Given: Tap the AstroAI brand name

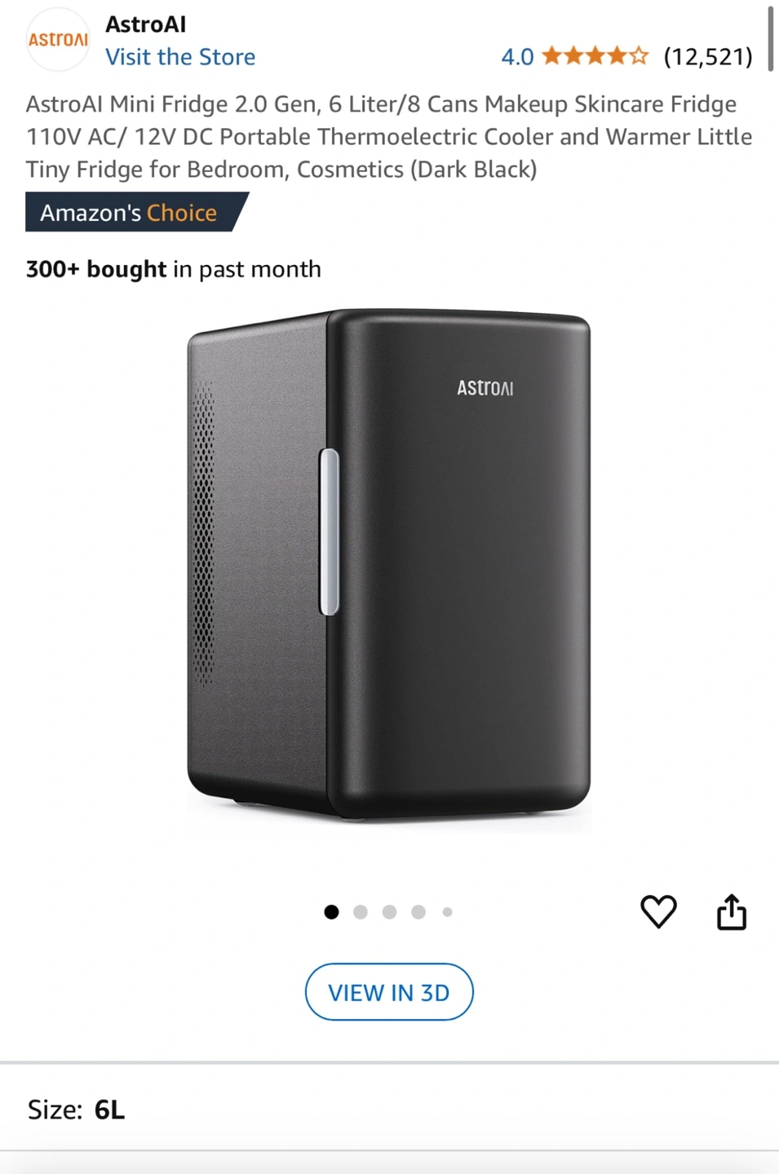Looking at the screenshot, I should click(146, 24).
